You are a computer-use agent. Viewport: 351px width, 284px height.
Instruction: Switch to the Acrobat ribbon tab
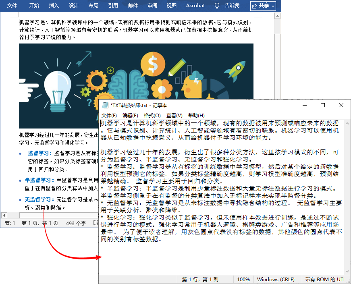195,6
